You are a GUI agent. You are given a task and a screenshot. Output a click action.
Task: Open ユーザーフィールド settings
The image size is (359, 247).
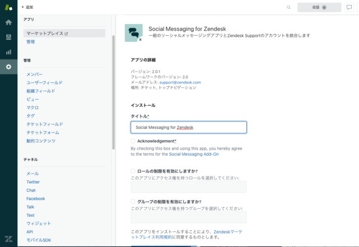(44, 82)
